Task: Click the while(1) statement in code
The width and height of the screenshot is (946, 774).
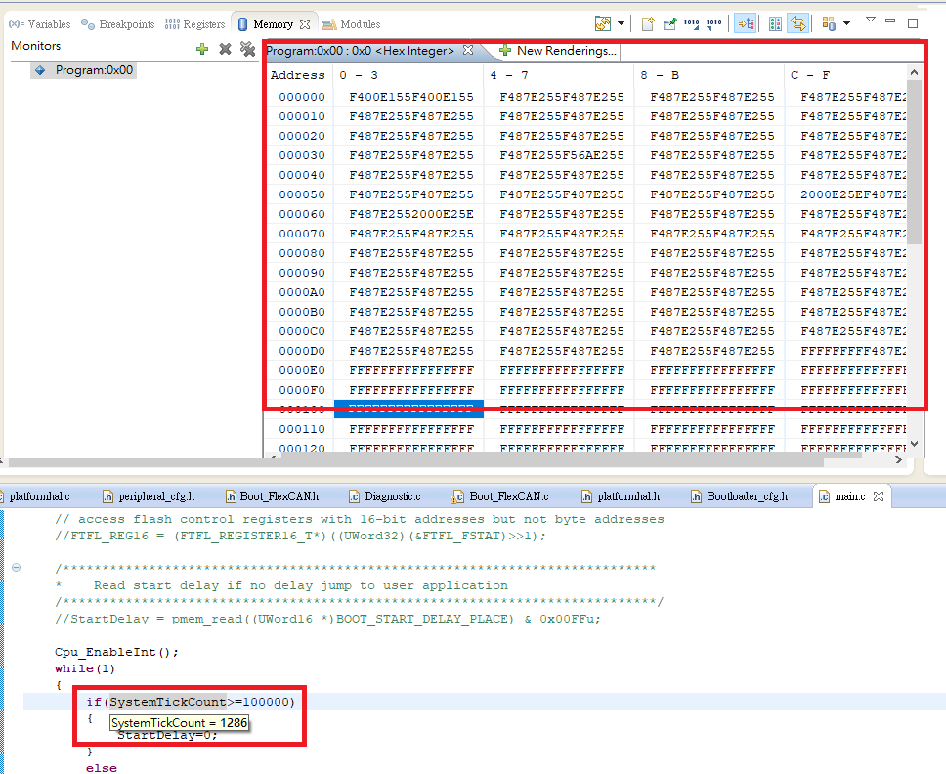Action: click(84, 669)
